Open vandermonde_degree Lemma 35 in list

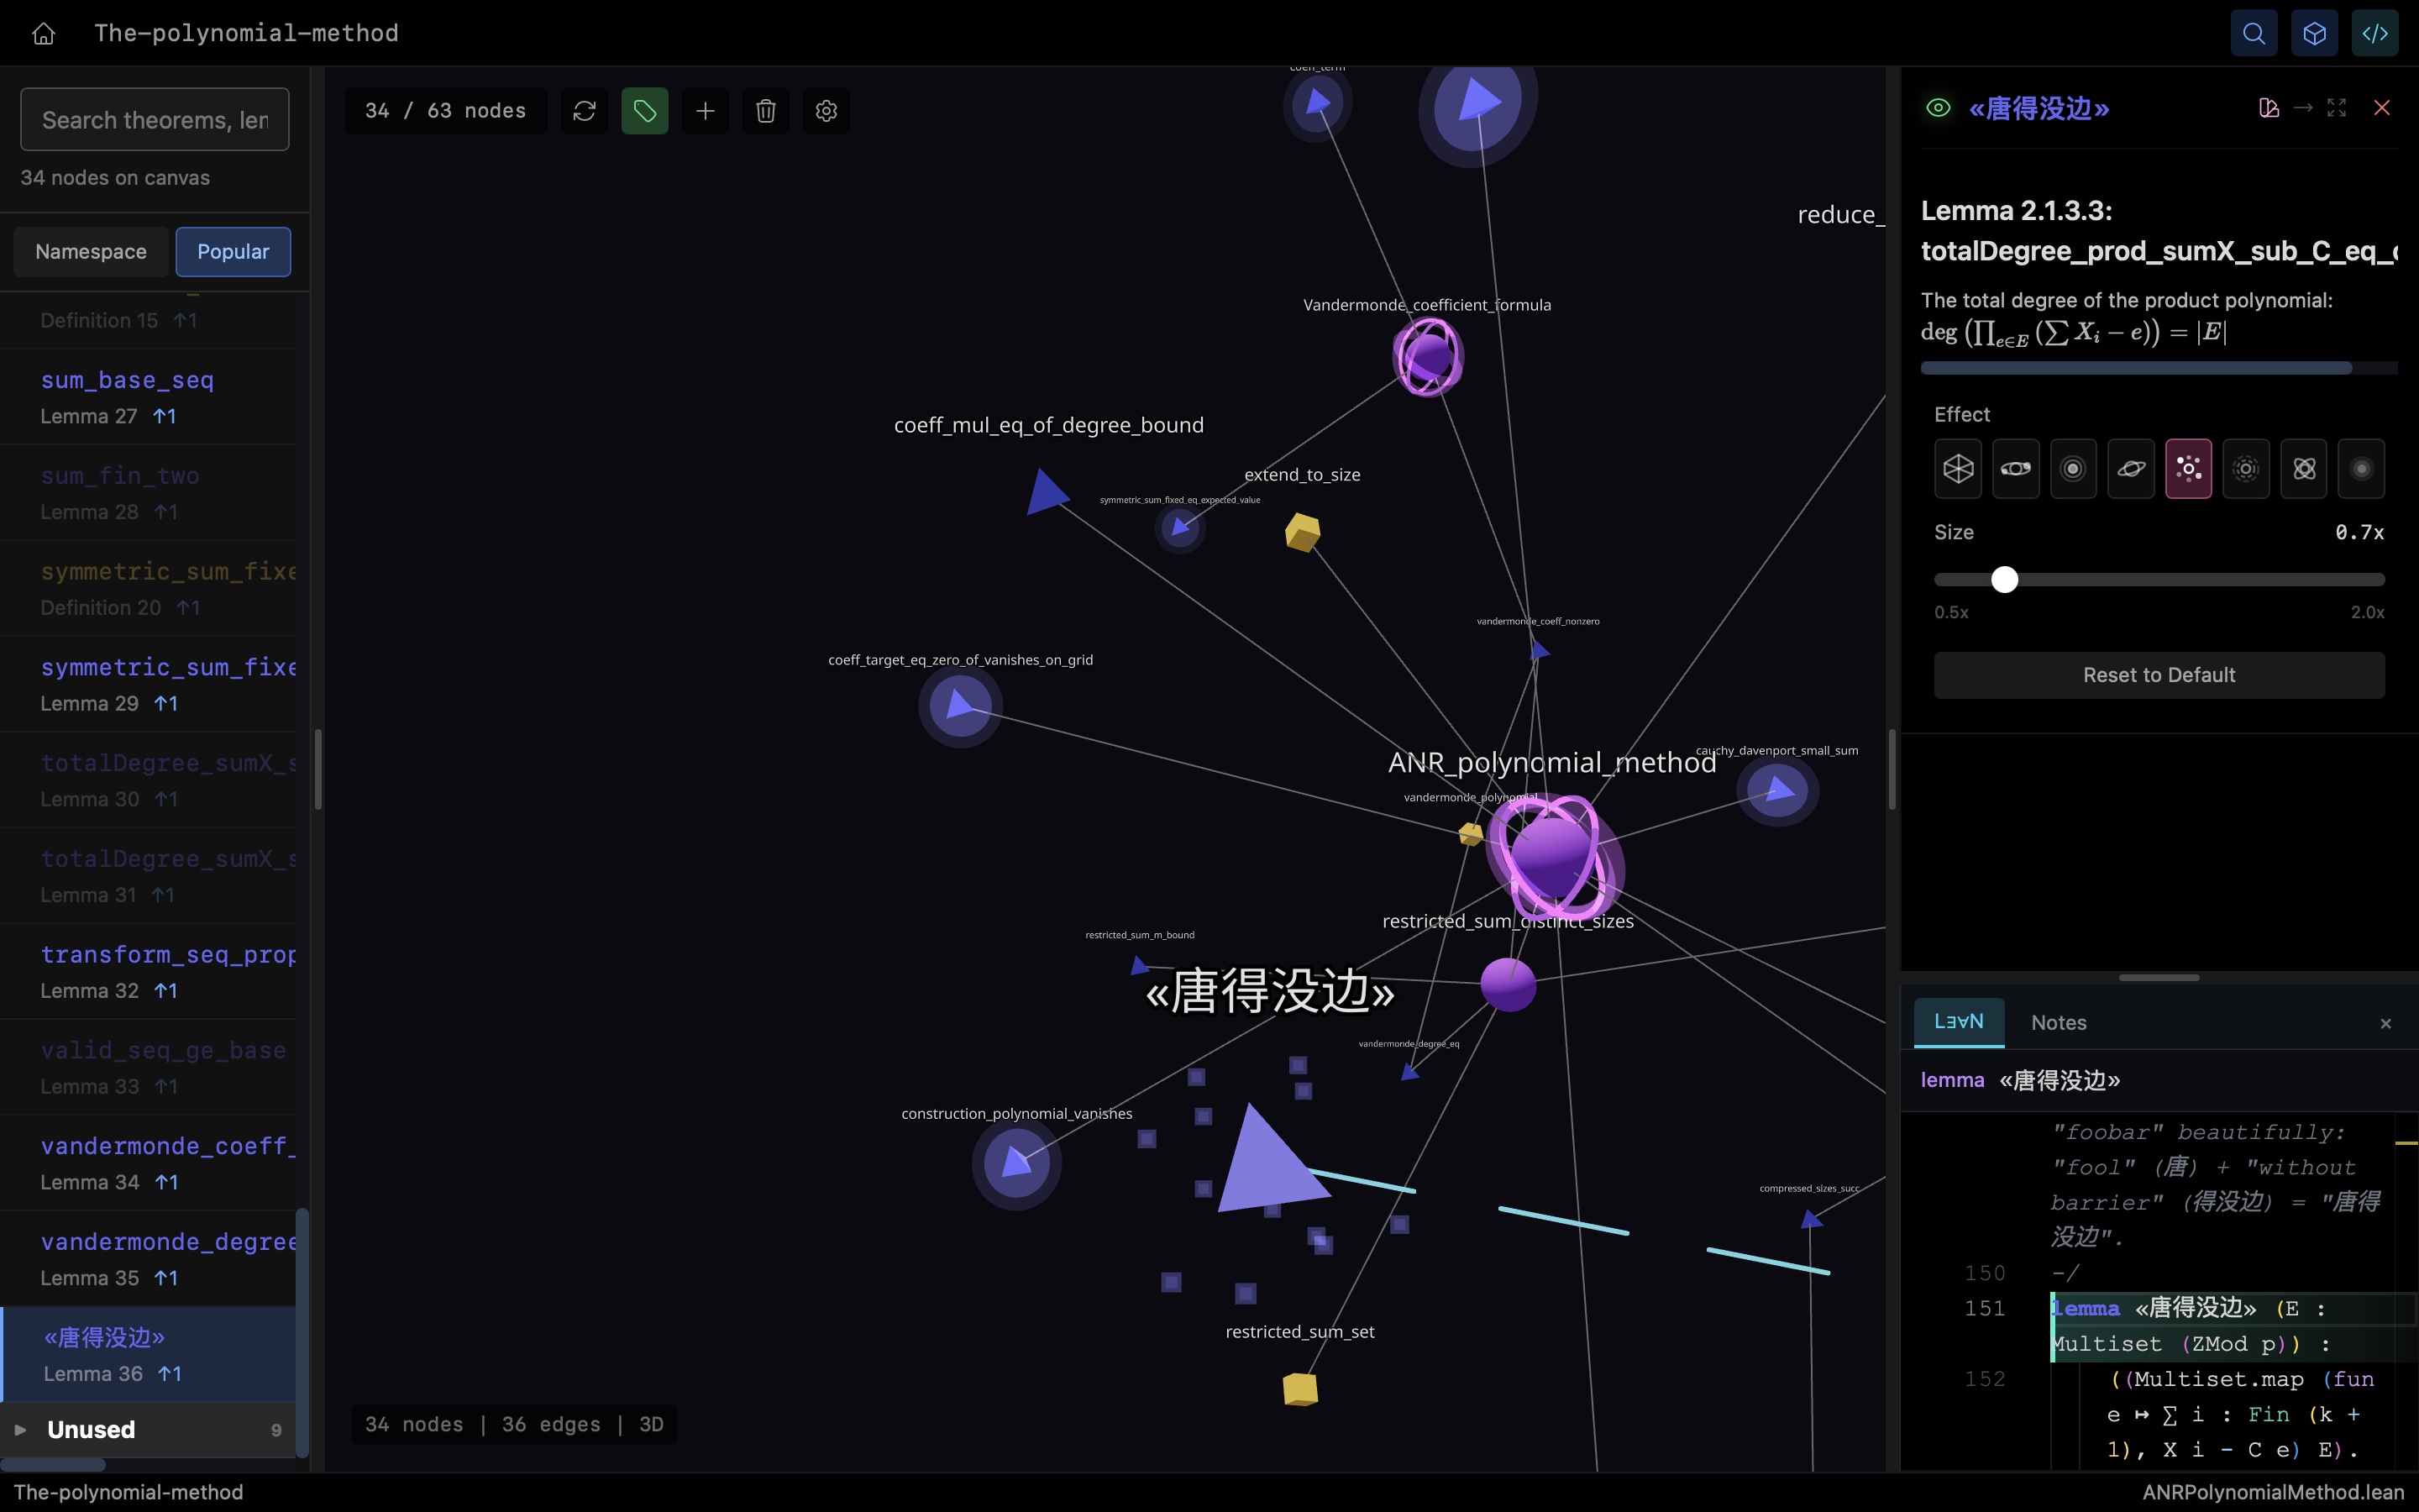168,1258
